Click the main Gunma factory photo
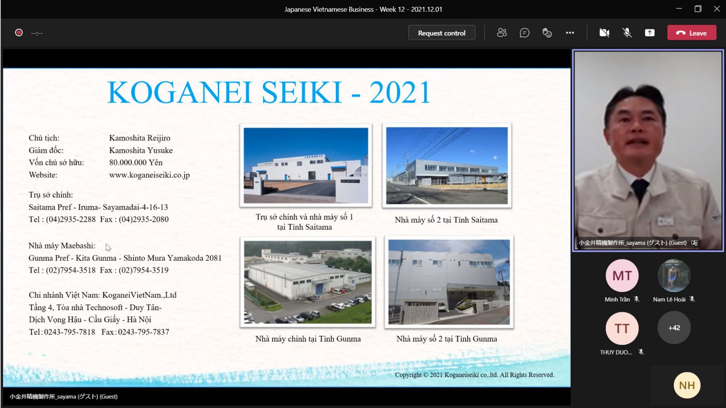 click(x=308, y=282)
